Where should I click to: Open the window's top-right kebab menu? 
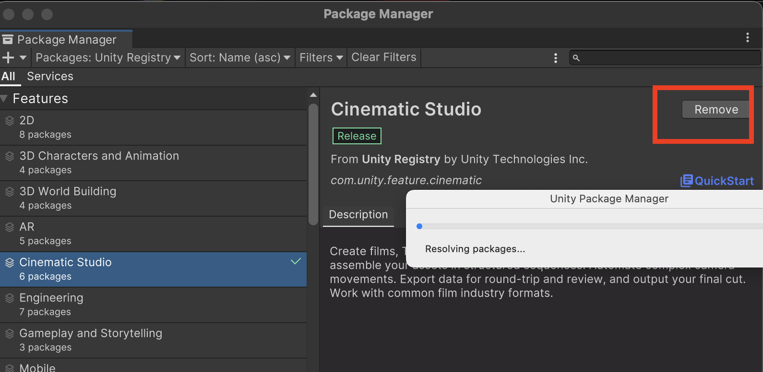click(747, 37)
